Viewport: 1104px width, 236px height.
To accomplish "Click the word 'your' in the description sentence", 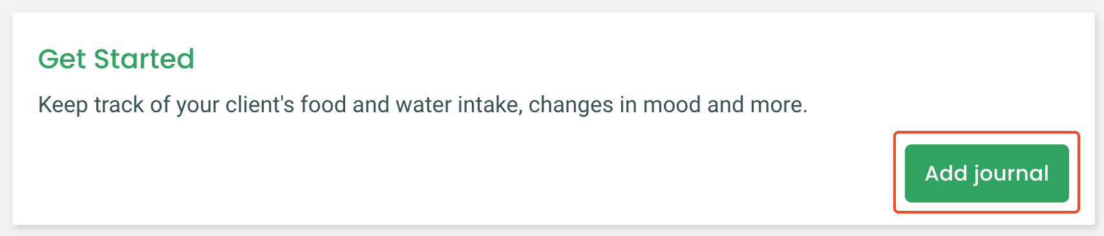I will click(x=198, y=104).
